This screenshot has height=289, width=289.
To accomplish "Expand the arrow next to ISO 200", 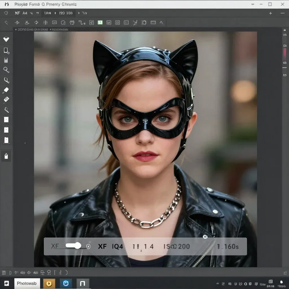I will (79, 13).
